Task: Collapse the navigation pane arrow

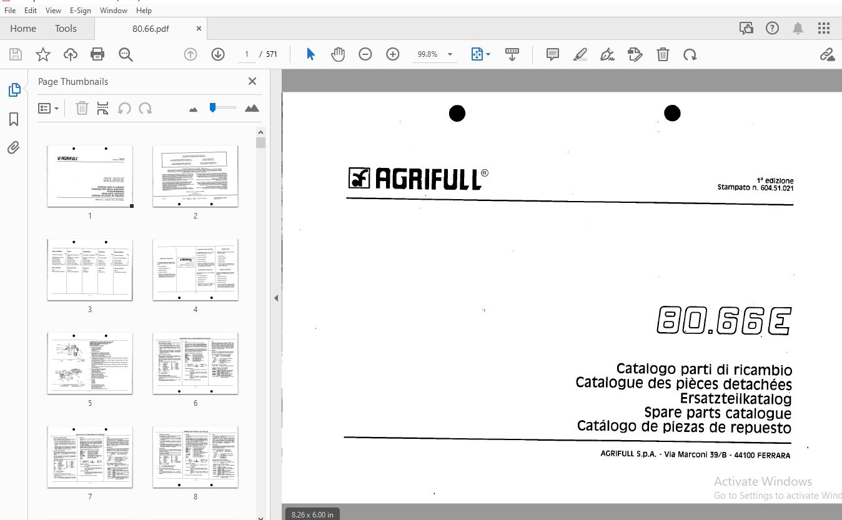Action: coord(275,298)
